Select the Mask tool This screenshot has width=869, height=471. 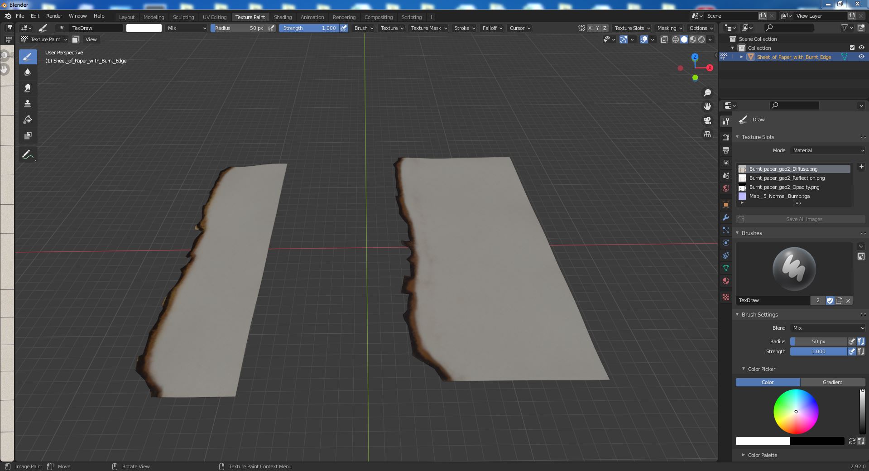28,135
